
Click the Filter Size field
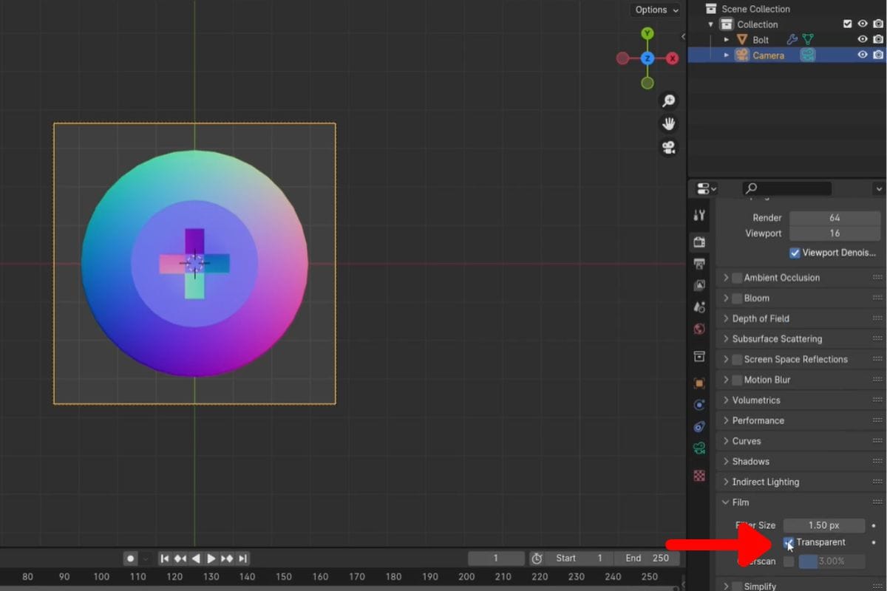point(824,525)
